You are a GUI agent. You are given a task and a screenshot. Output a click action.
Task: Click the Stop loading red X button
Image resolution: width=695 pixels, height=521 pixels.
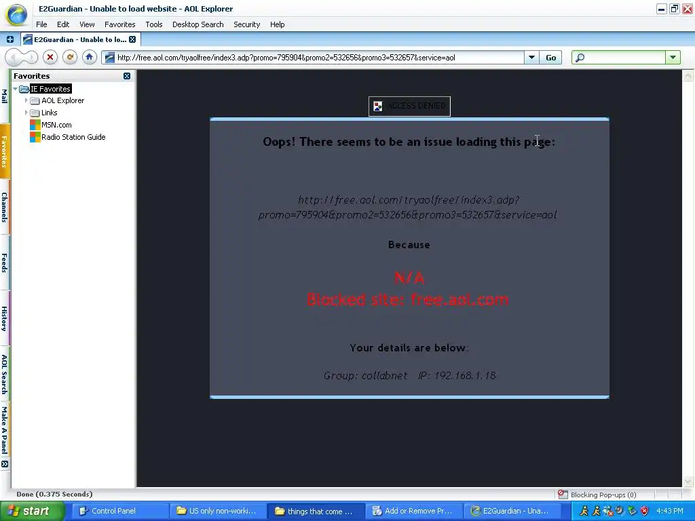(x=50, y=57)
